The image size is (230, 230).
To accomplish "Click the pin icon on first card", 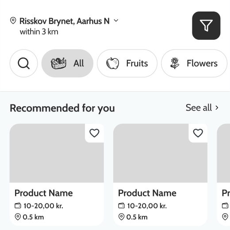I will pos(18,217).
